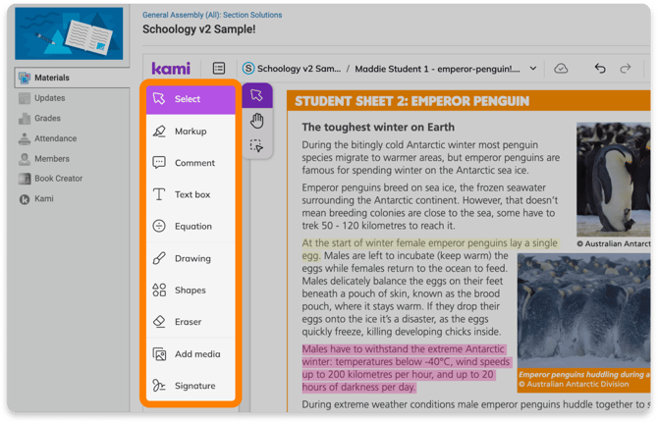Expand the student file name dropdown
This screenshot has height=423, width=658.
(x=533, y=69)
